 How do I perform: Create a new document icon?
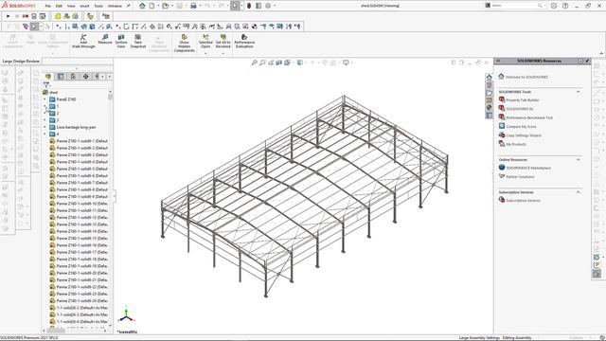(x=151, y=6)
